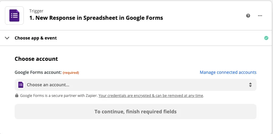The width and height of the screenshot is (273, 134).
Task: Open the three-dot more options menu
Action: pos(260,15)
